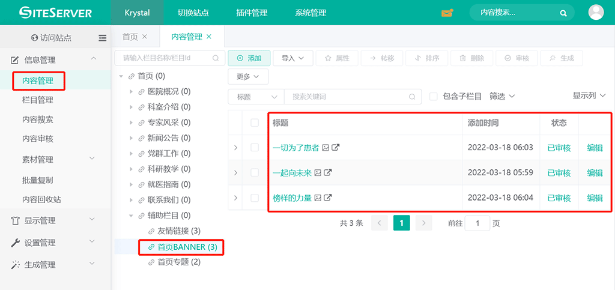Expand the 医院概况 tree node
The width and height of the screenshot is (615, 290).
point(132,92)
